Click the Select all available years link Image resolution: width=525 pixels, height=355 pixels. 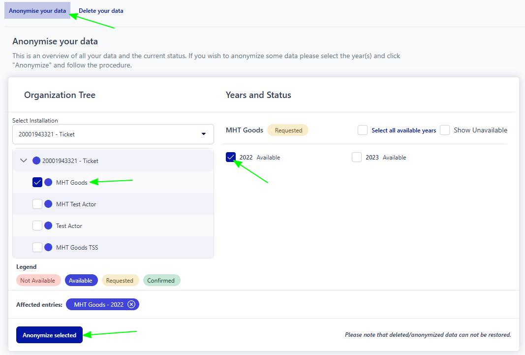(403, 130)
